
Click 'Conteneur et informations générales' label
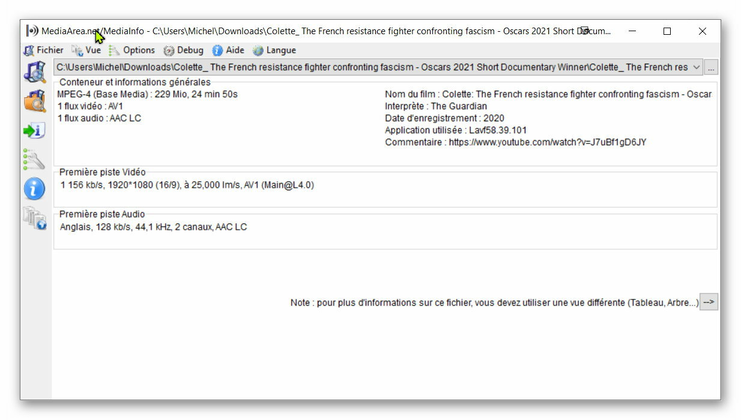(x=135, y=82)
